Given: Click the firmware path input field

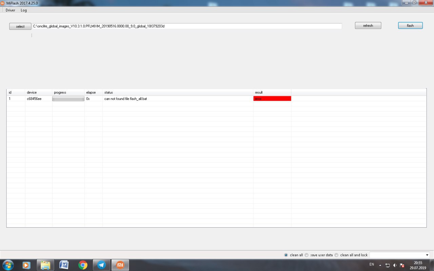Looking at the screenshot, I should click(x=187, y=26).
